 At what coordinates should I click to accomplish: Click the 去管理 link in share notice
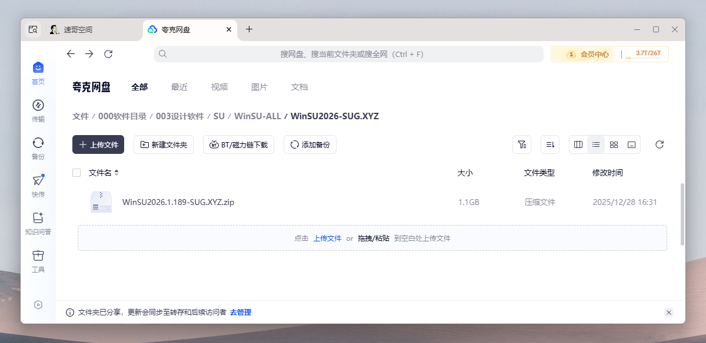pyautogui.click(x=241, y=312)
